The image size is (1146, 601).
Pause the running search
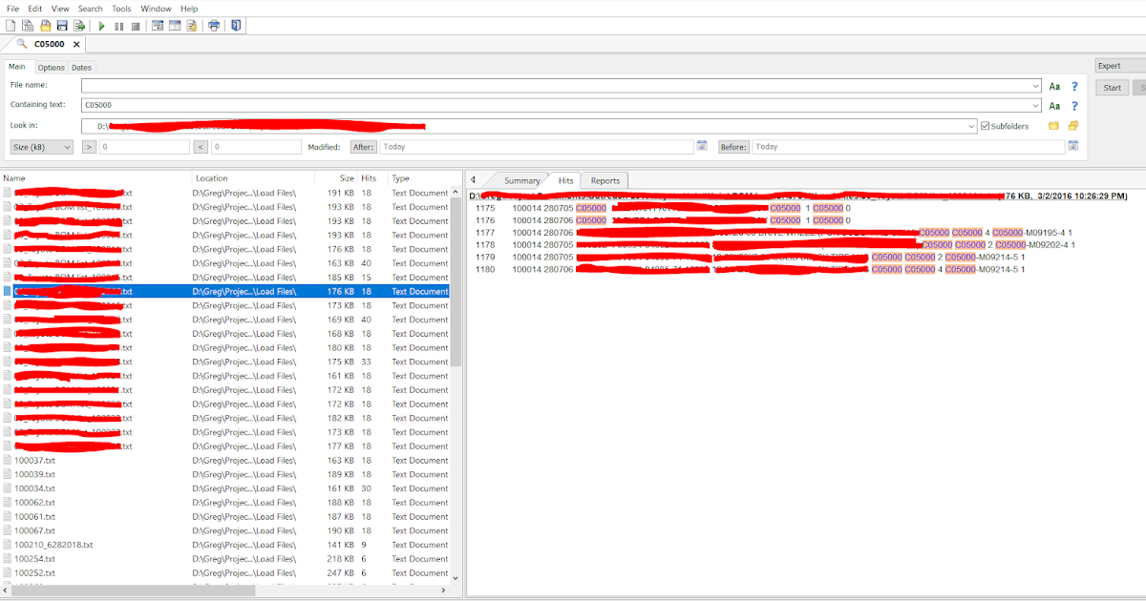click(118, 26)
